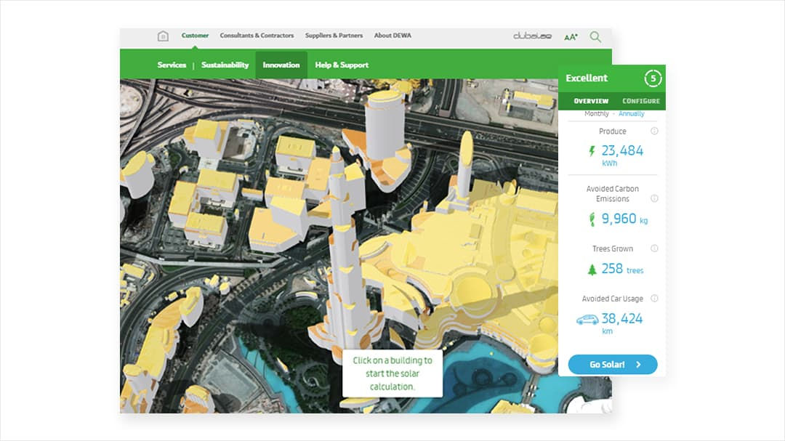This screenshot has width=785, height=441.
Task: Open the Produce info tooltip icon
Action: click(653, 131)
